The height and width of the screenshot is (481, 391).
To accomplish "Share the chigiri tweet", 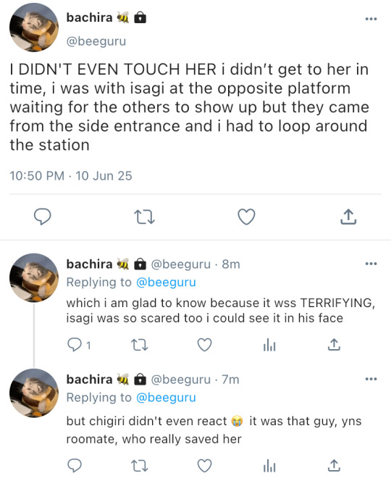I will point(334,466).
